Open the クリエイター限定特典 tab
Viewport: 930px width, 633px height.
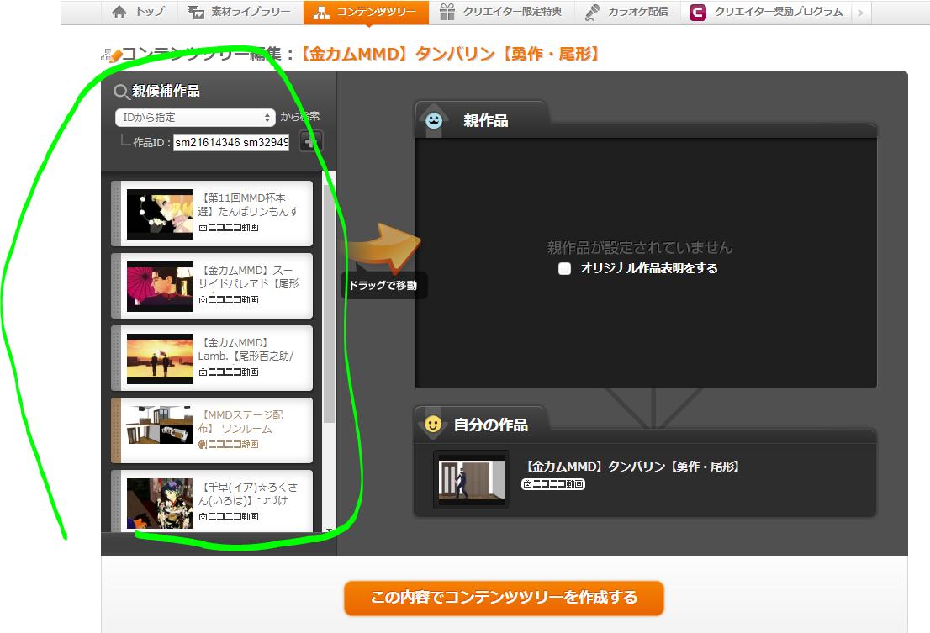pyautogui.click(x=502, y=12)
